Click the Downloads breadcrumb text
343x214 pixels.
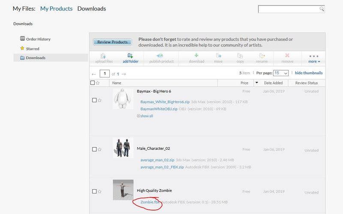(x=23, y=24)
